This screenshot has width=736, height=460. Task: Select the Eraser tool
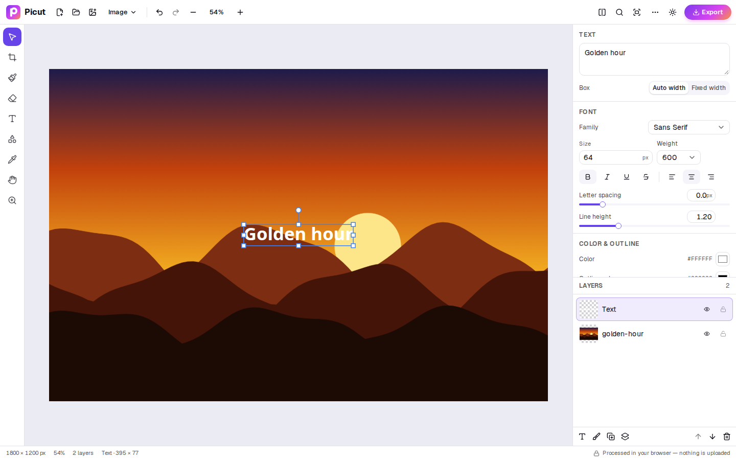(x=12, y=98)
